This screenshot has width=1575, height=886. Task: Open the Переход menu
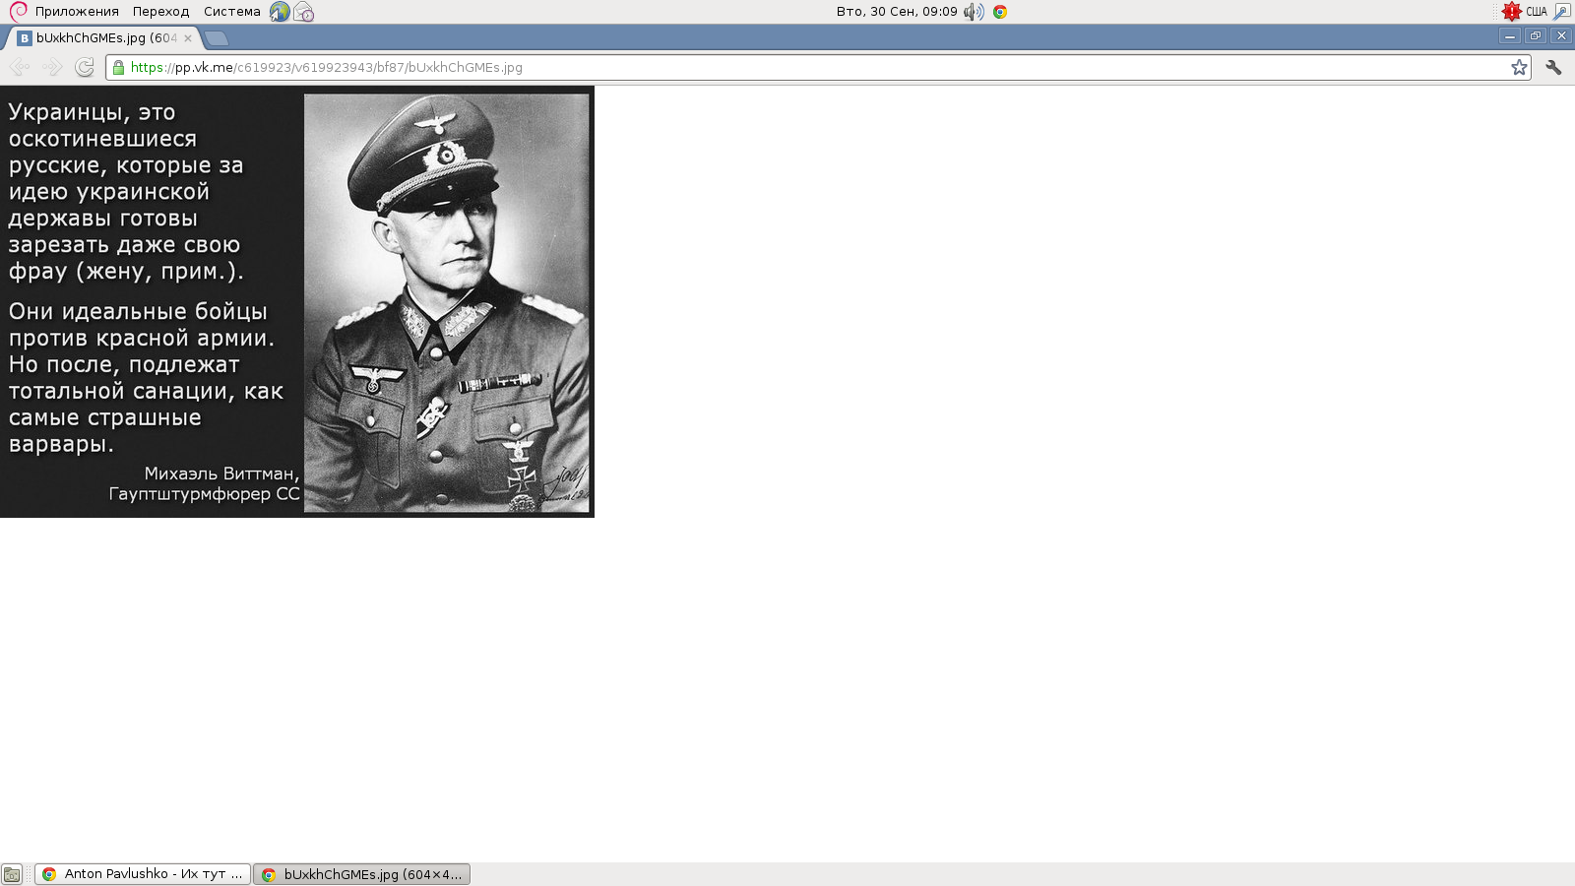click(160, 12)
